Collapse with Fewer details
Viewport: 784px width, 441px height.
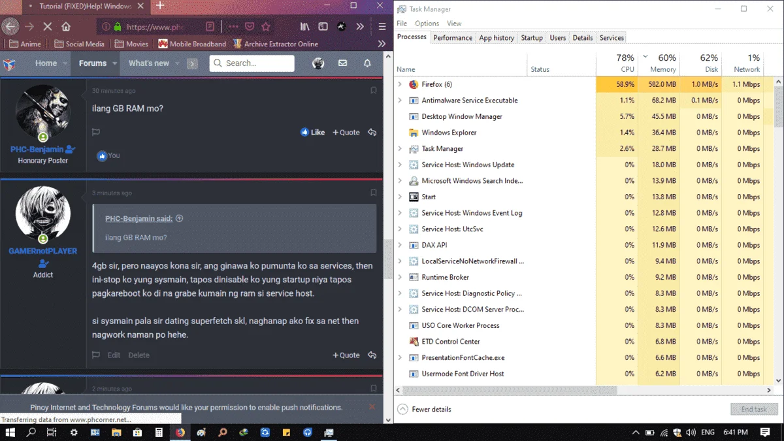[424, 409]
